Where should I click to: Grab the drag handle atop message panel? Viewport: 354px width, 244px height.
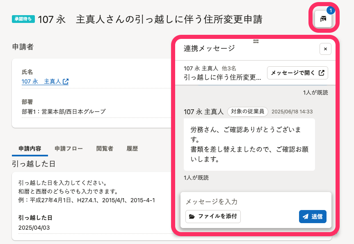[256, 41]
